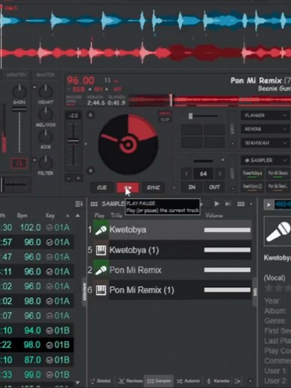Click the song position overview waveform
The width and height of the screenshot is (291, 388).
210,100
